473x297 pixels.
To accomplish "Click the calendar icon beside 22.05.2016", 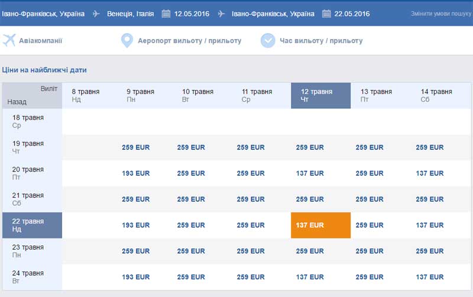I will coord(326,14).
